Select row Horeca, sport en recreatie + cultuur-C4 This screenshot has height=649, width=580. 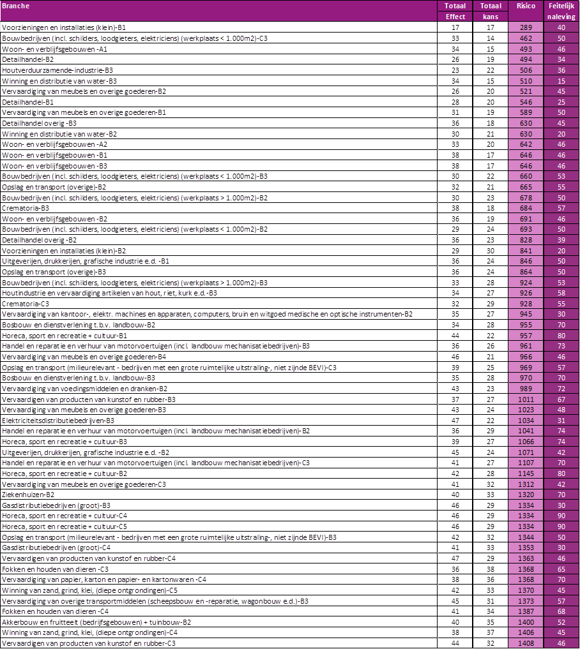[x=289, y=516]
